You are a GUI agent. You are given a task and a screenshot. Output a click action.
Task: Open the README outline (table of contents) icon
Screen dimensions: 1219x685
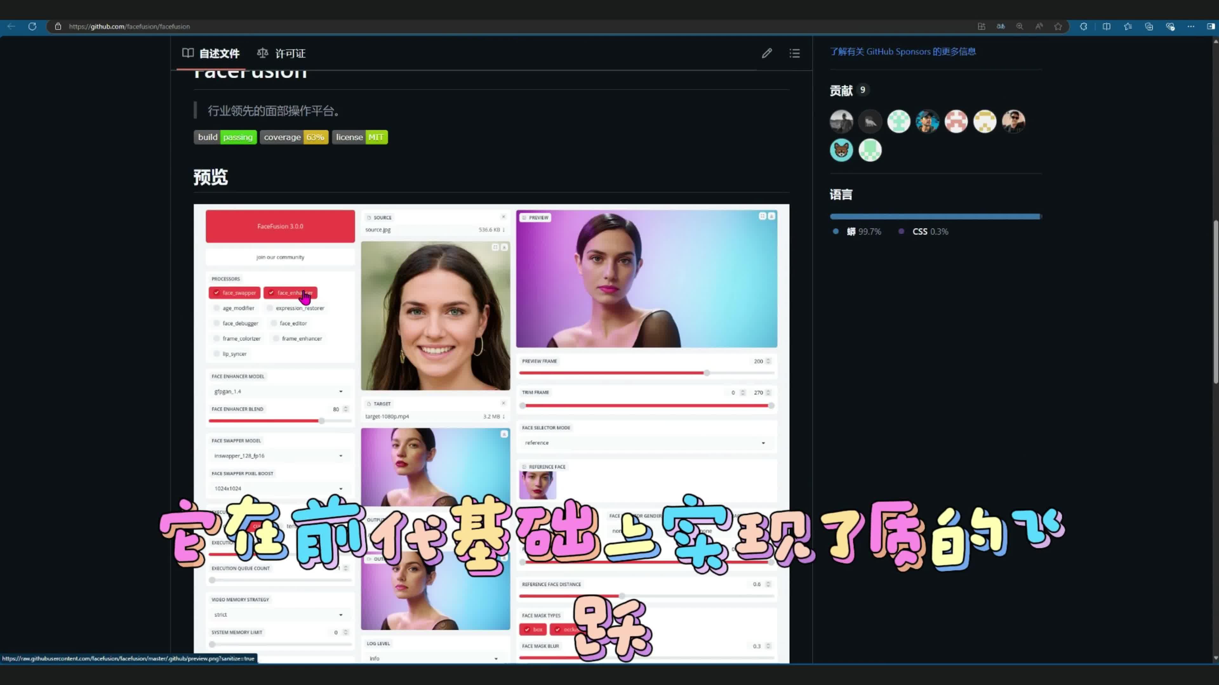click(x=795, y=53)
